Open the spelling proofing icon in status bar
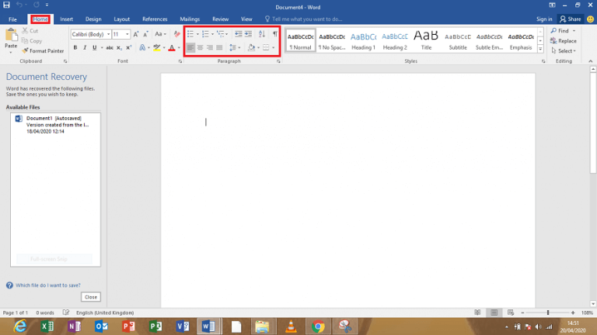 [66, 313]
